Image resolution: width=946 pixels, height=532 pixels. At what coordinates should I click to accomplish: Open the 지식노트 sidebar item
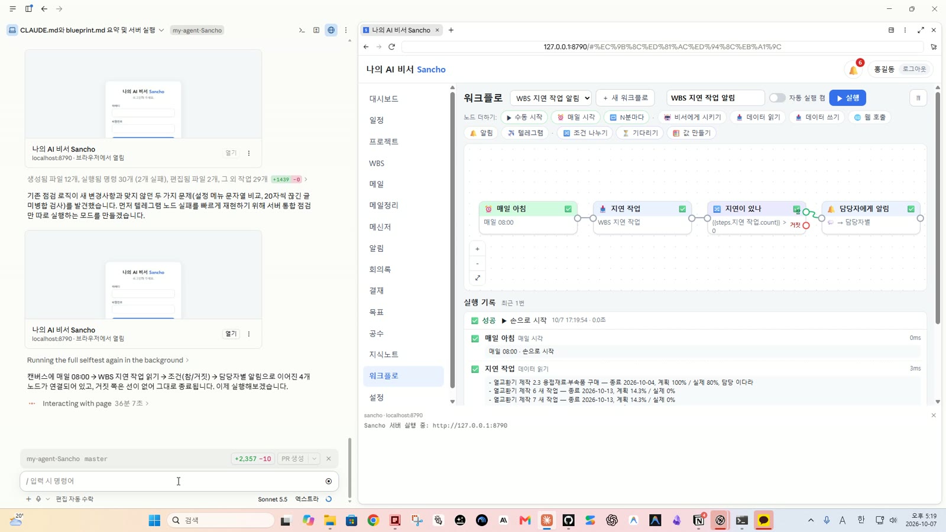pos(384,354)
